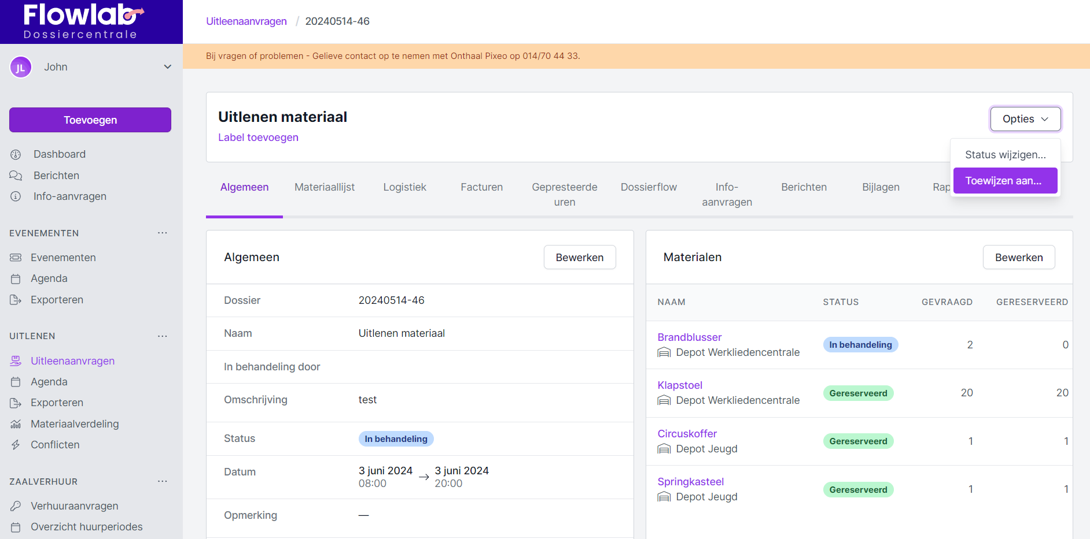Open the Evenementen section ellipsis menu
The height and width of the screenshot is (539, 1090).
163,233
